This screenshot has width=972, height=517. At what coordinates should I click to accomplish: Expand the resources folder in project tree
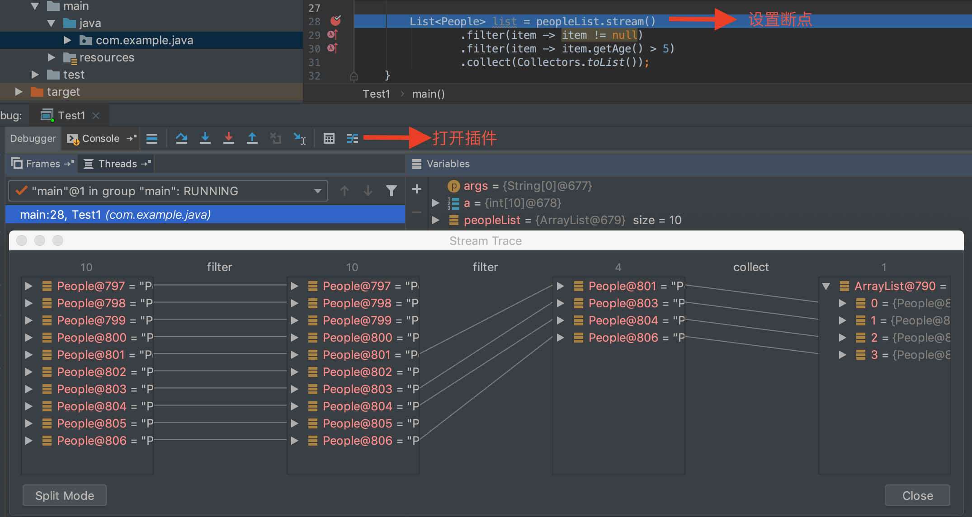pos(52,57)
